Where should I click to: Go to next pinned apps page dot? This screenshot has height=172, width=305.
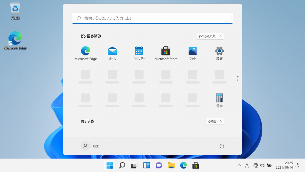[x=237, y=80]
